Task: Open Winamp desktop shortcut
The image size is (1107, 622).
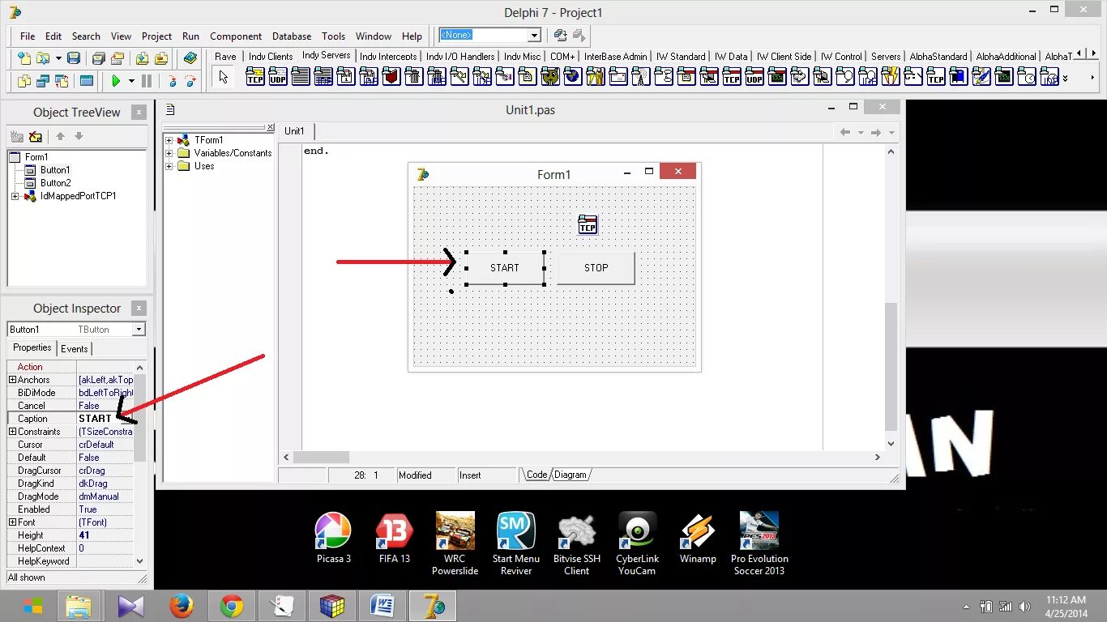Action: [697, 539]
